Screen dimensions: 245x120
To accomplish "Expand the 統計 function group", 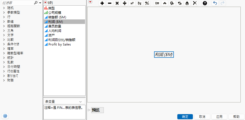I will pos(4,58).
